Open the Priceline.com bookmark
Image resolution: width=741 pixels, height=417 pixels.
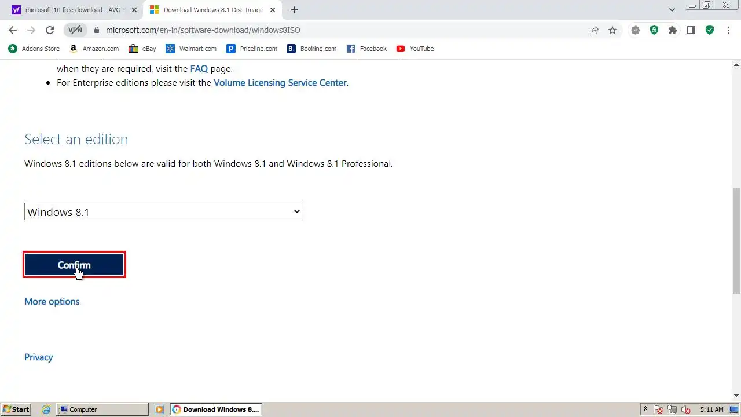coord(252,49)
